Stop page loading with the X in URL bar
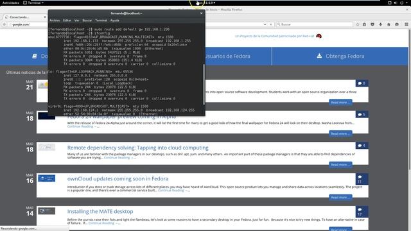 click(271, 24)
